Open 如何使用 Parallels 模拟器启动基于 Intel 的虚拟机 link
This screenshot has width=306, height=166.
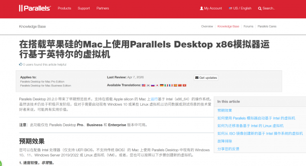tap(256, 118)
